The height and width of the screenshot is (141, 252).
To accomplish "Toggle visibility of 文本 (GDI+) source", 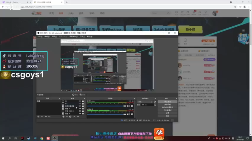I will 80,111.
